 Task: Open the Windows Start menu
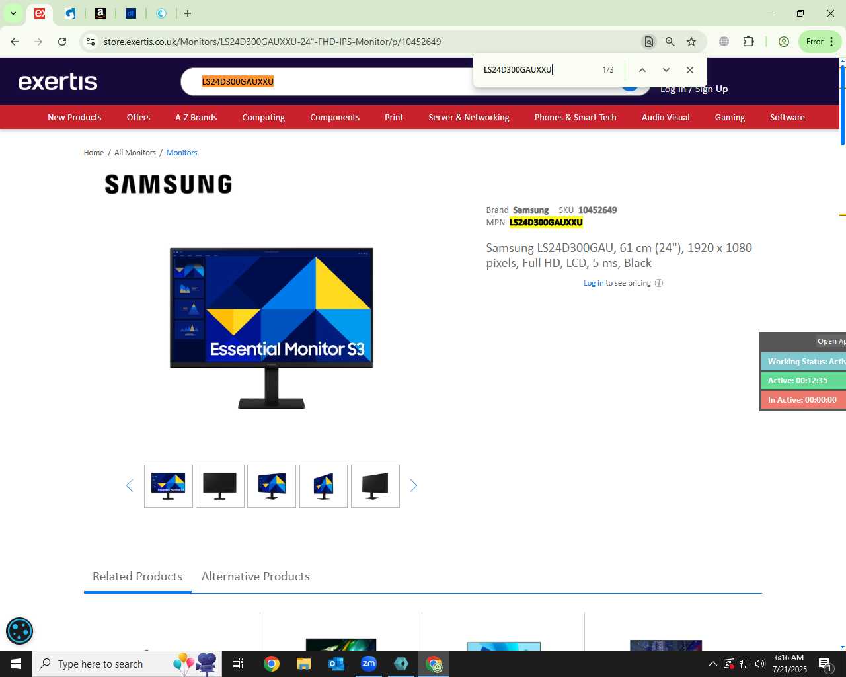click(16, 664)
